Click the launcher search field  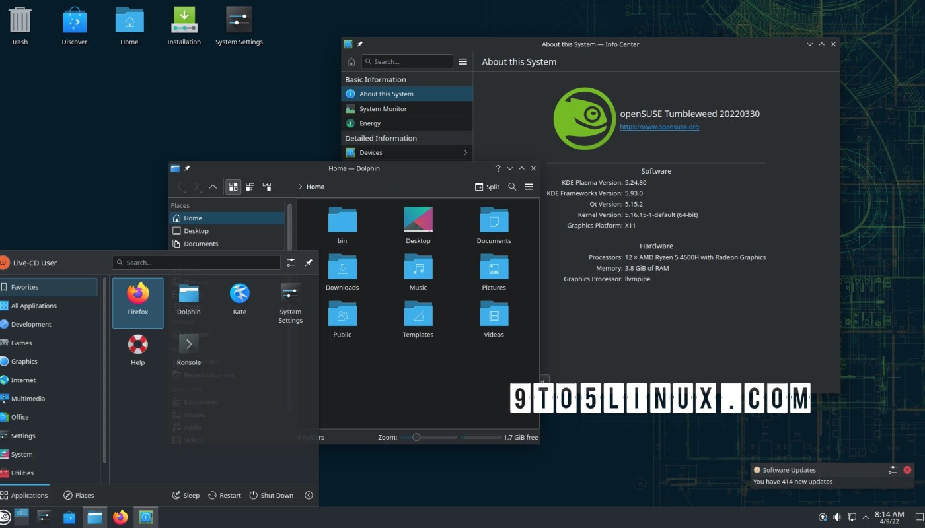click(196, 263)
